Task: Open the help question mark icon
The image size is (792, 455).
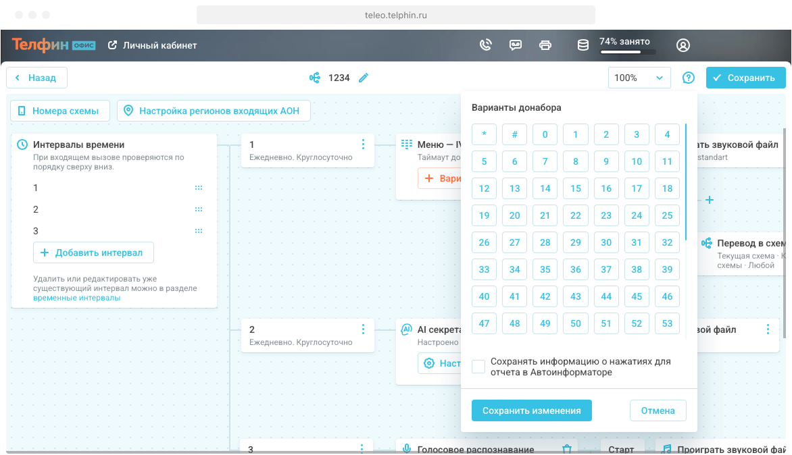Action: [688, 78]
